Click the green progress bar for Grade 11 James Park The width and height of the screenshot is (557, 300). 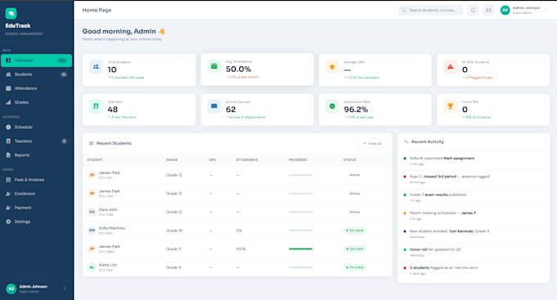pyautogui.click(x=301, y=249)
